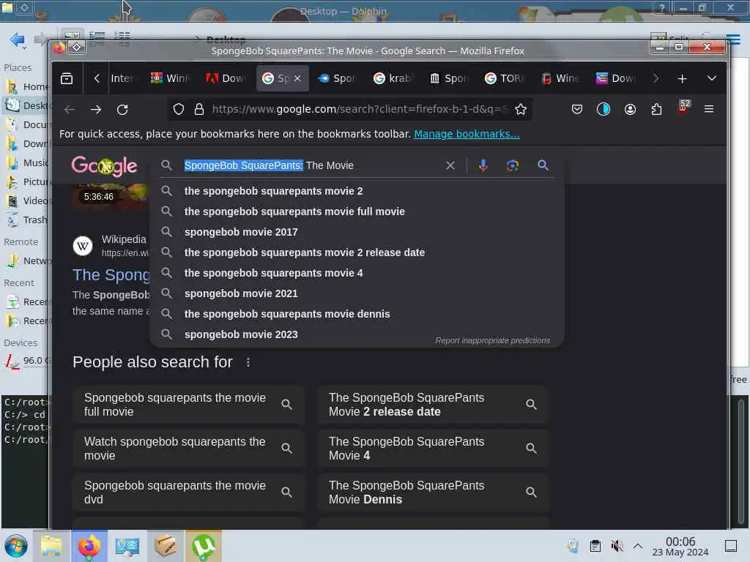
Task: Switch to the Inter tab
Action: click(x=122, y=78)
